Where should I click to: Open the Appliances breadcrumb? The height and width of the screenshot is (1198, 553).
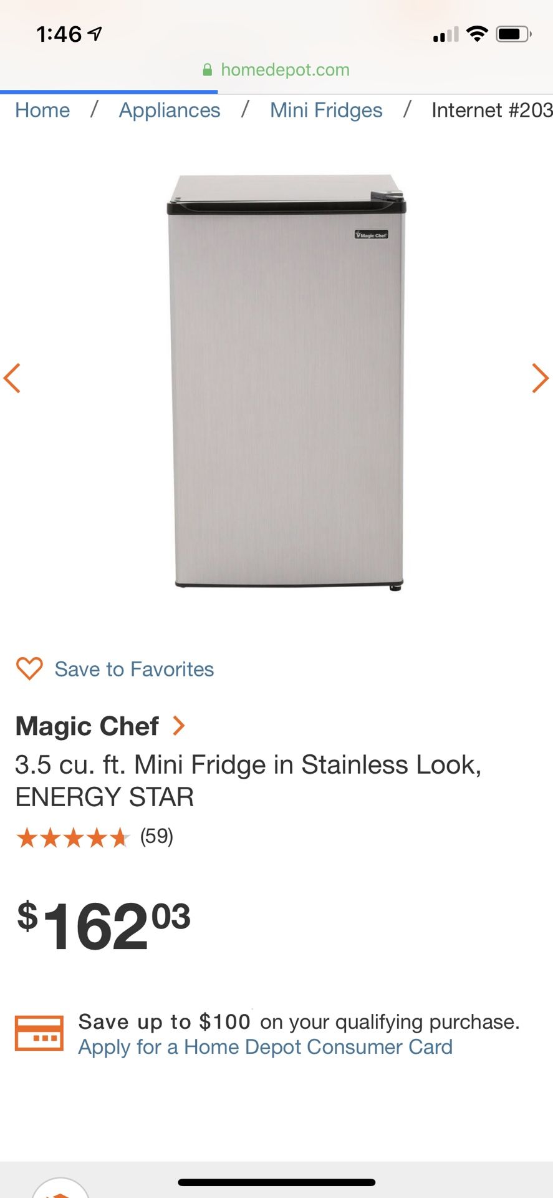click(170, 110)
